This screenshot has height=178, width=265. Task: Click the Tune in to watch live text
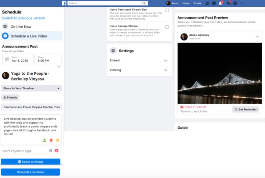(194, 111)
